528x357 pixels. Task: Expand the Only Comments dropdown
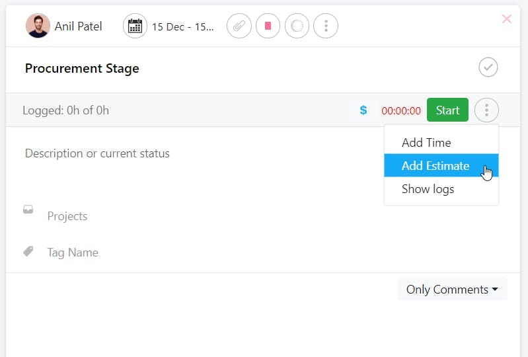coord(452,290)
